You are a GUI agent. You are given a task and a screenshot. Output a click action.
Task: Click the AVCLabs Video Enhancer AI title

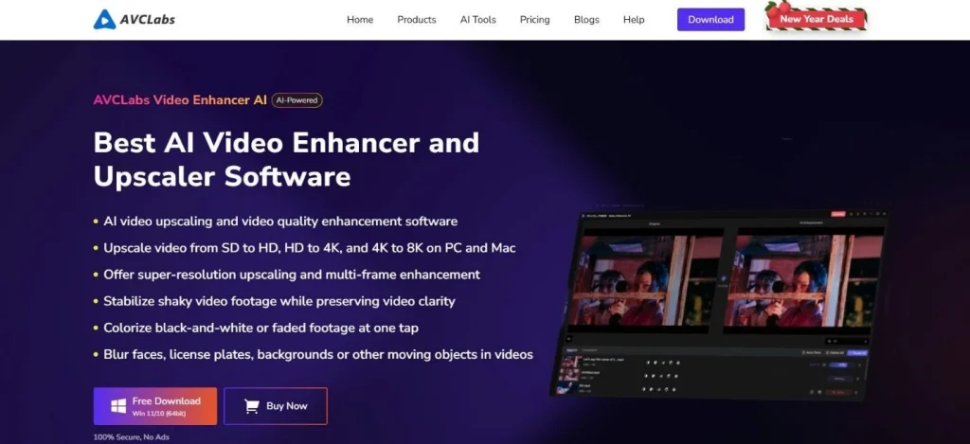click(180, 100)
